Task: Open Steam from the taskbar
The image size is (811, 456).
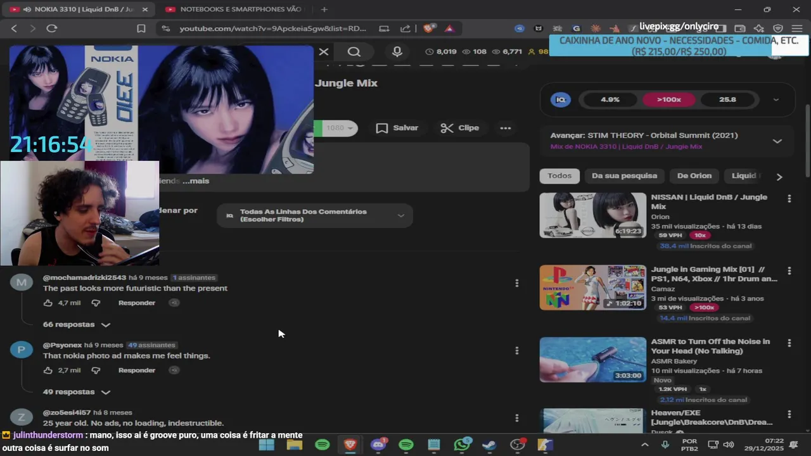Action: 489,445
